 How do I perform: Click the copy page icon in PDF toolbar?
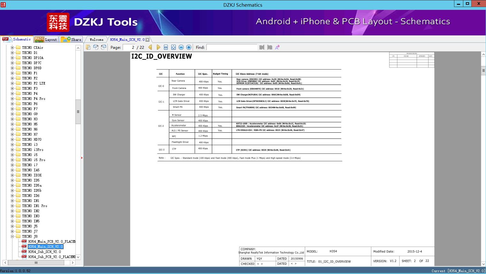pos(88,47)
